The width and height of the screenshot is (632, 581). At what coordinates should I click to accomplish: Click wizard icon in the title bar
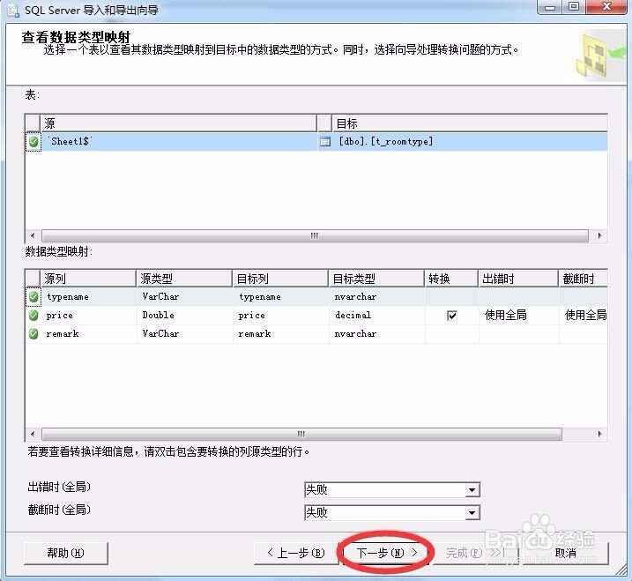13,11
